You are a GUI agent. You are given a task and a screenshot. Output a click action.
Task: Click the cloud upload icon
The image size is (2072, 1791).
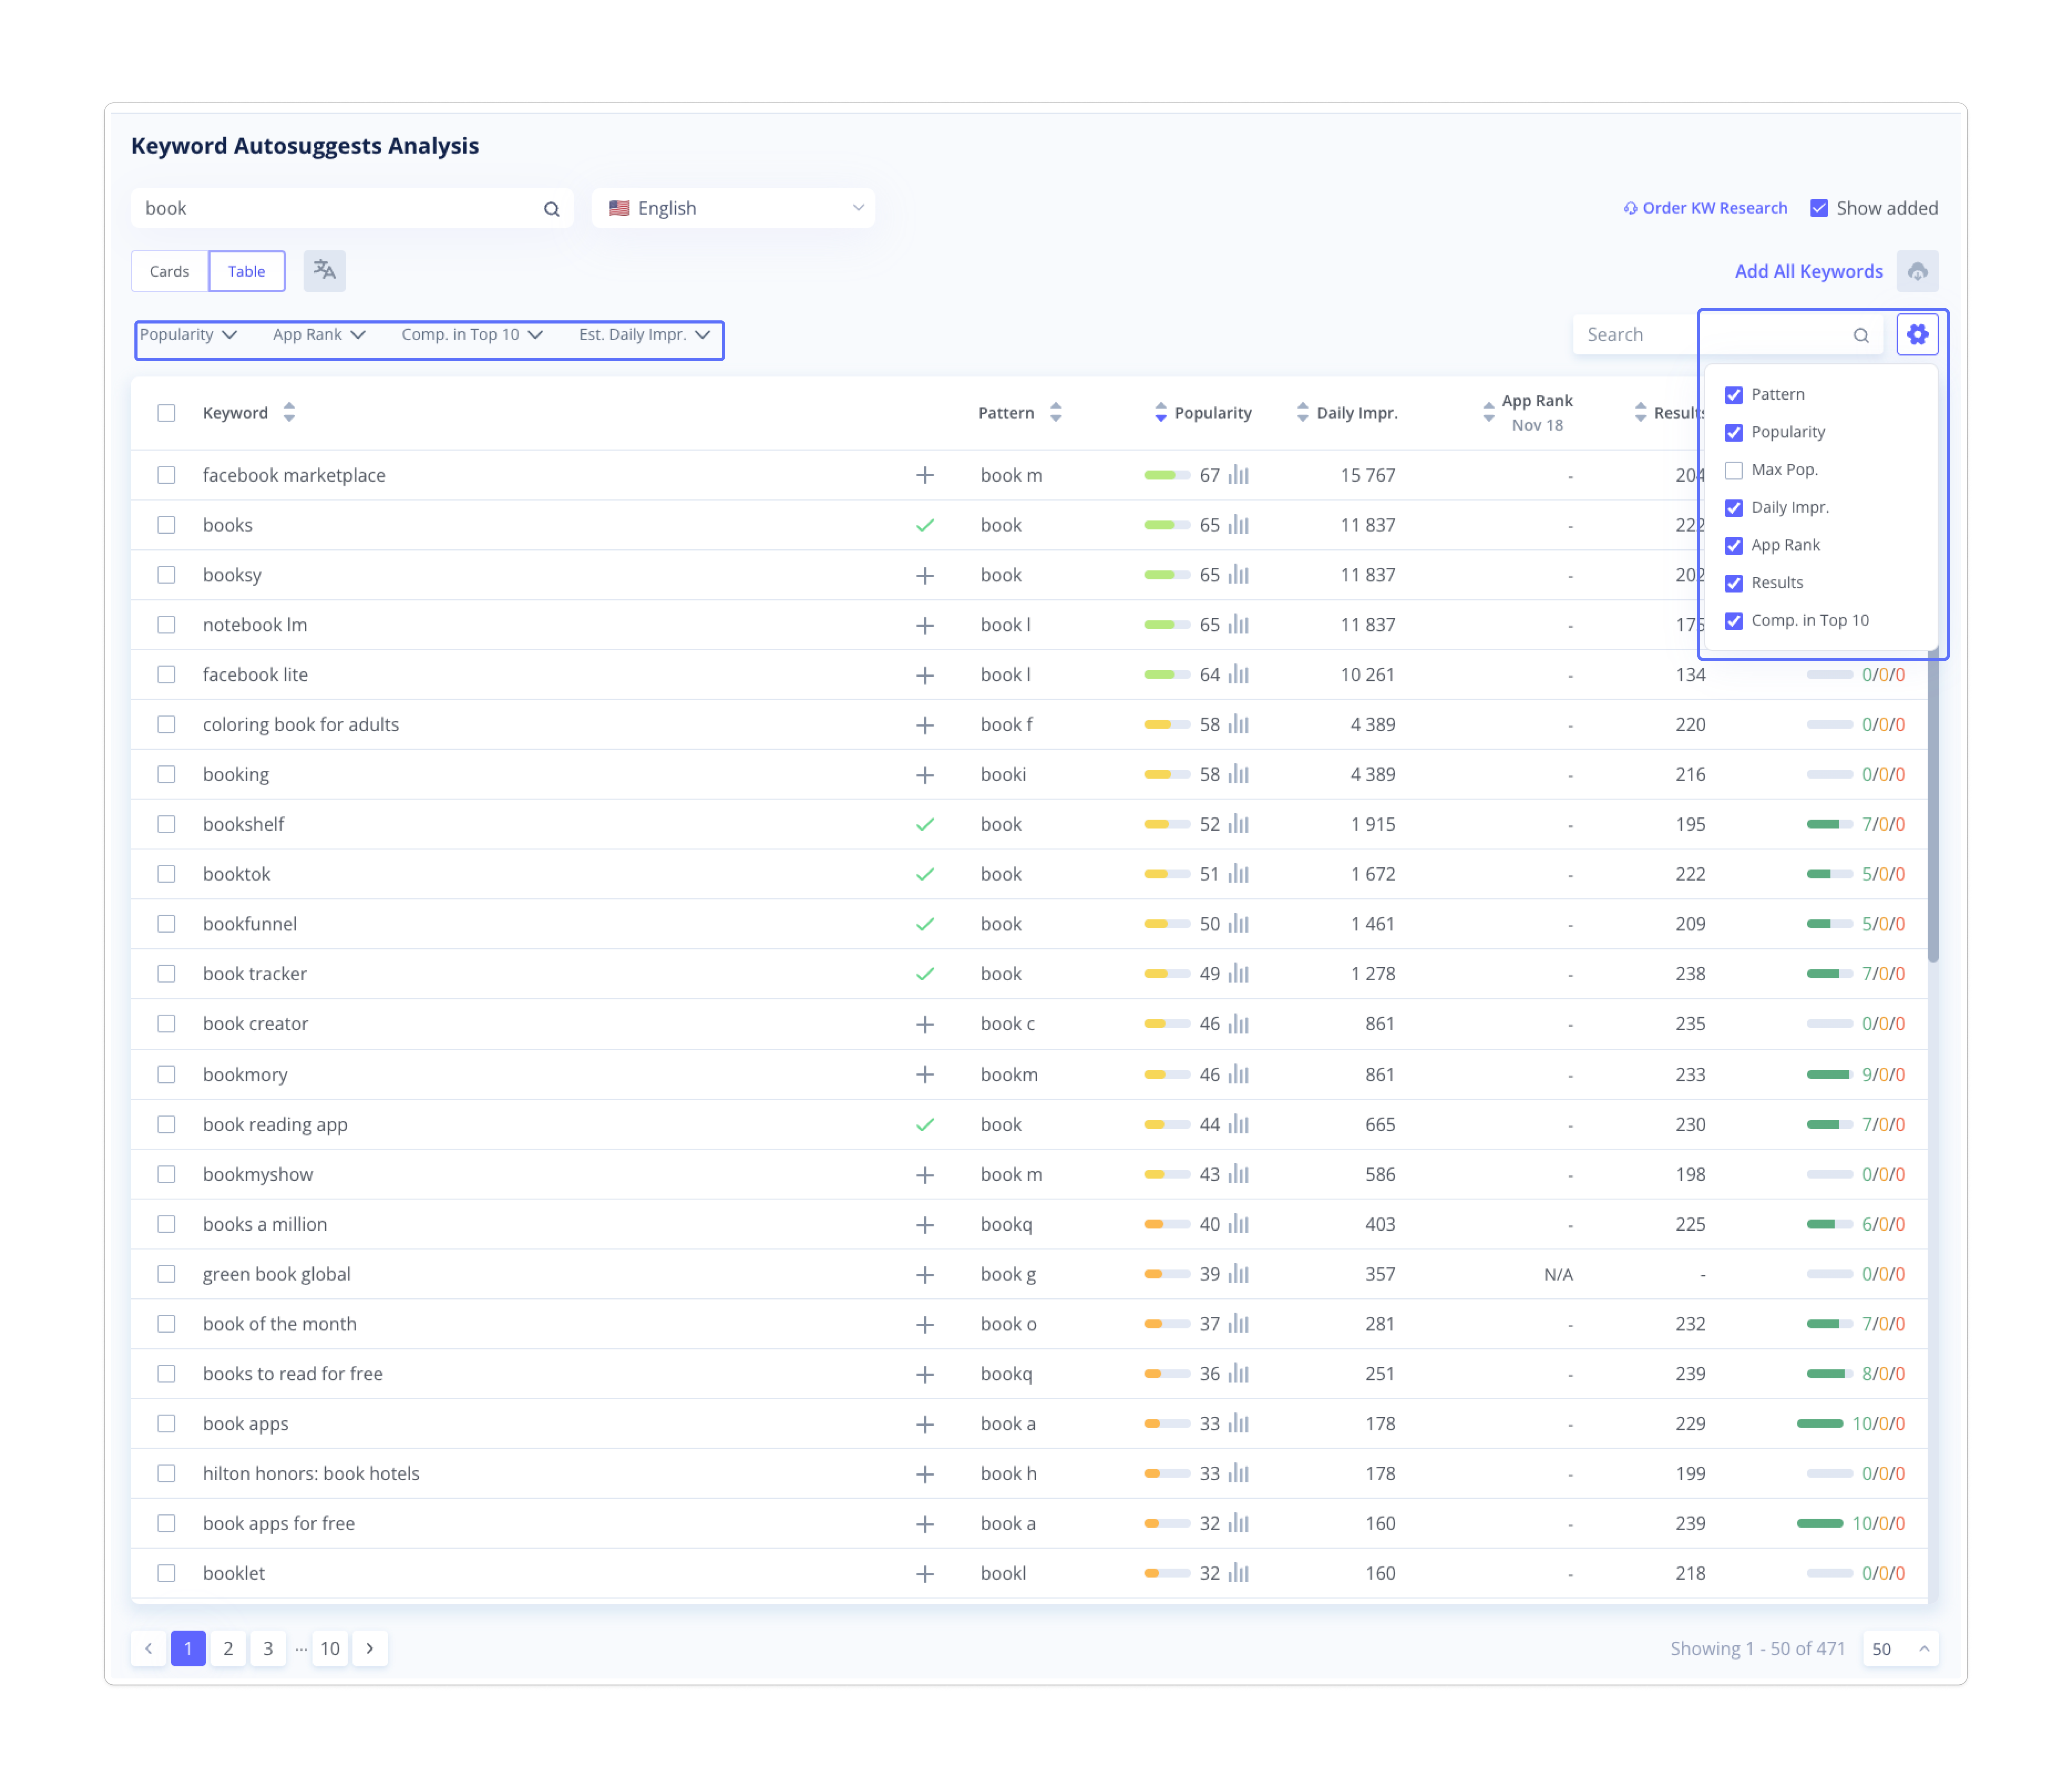1916,271
